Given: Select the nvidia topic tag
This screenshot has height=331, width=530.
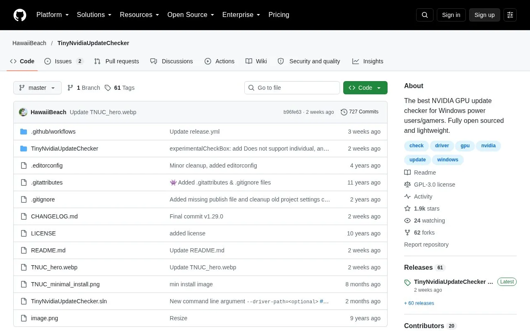Looking at the screenshot, I should (x=488, y=146).
